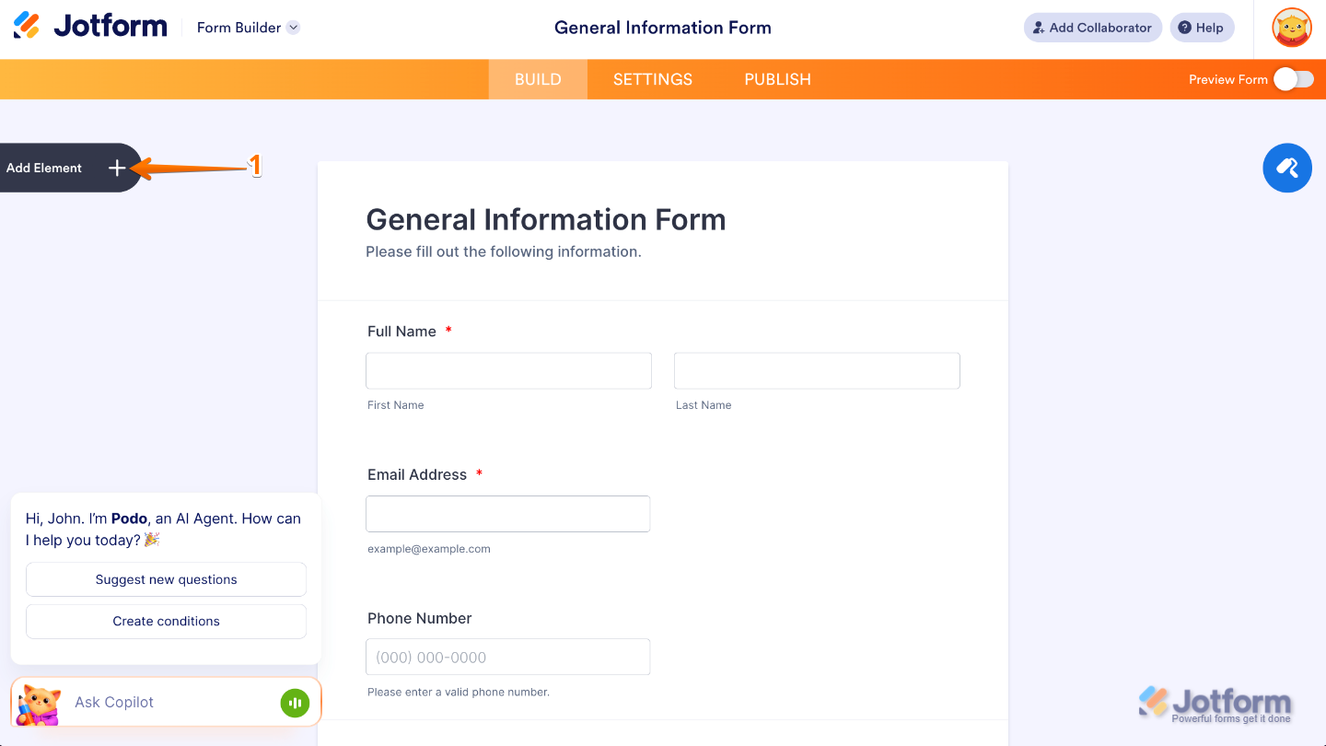
Task: Click Create conditions
Action: pos(166,621)
